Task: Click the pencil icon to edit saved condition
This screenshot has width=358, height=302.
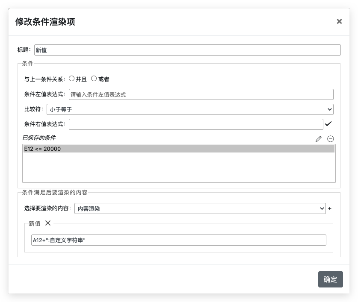Action: (x=319, y=139)
